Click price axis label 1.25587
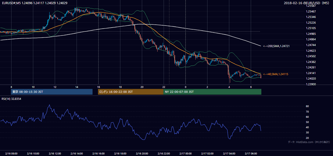The image size is (333, 156). 311,6
